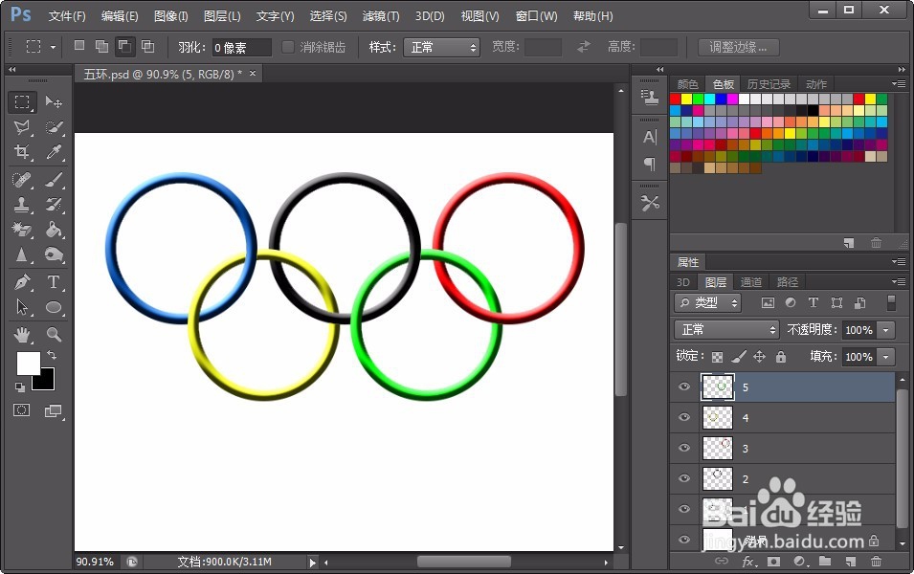Reset to default foreground and background colors

20,386
